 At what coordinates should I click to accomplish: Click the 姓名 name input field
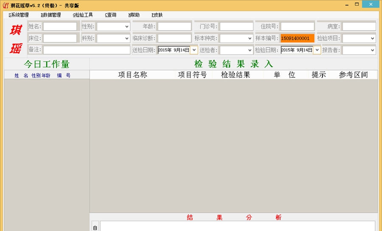(60, 27)
